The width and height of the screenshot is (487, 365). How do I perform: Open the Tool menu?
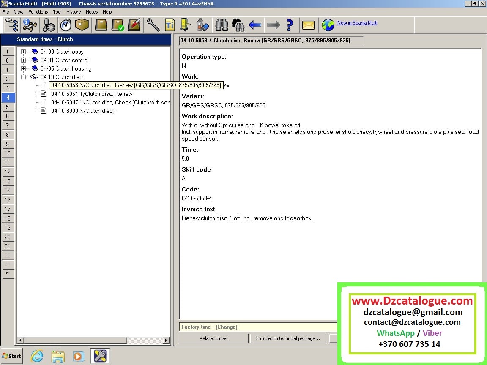57,12
